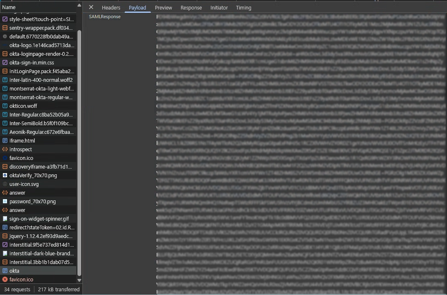
Task: Open the Preview tab
Action: (163, 8)
